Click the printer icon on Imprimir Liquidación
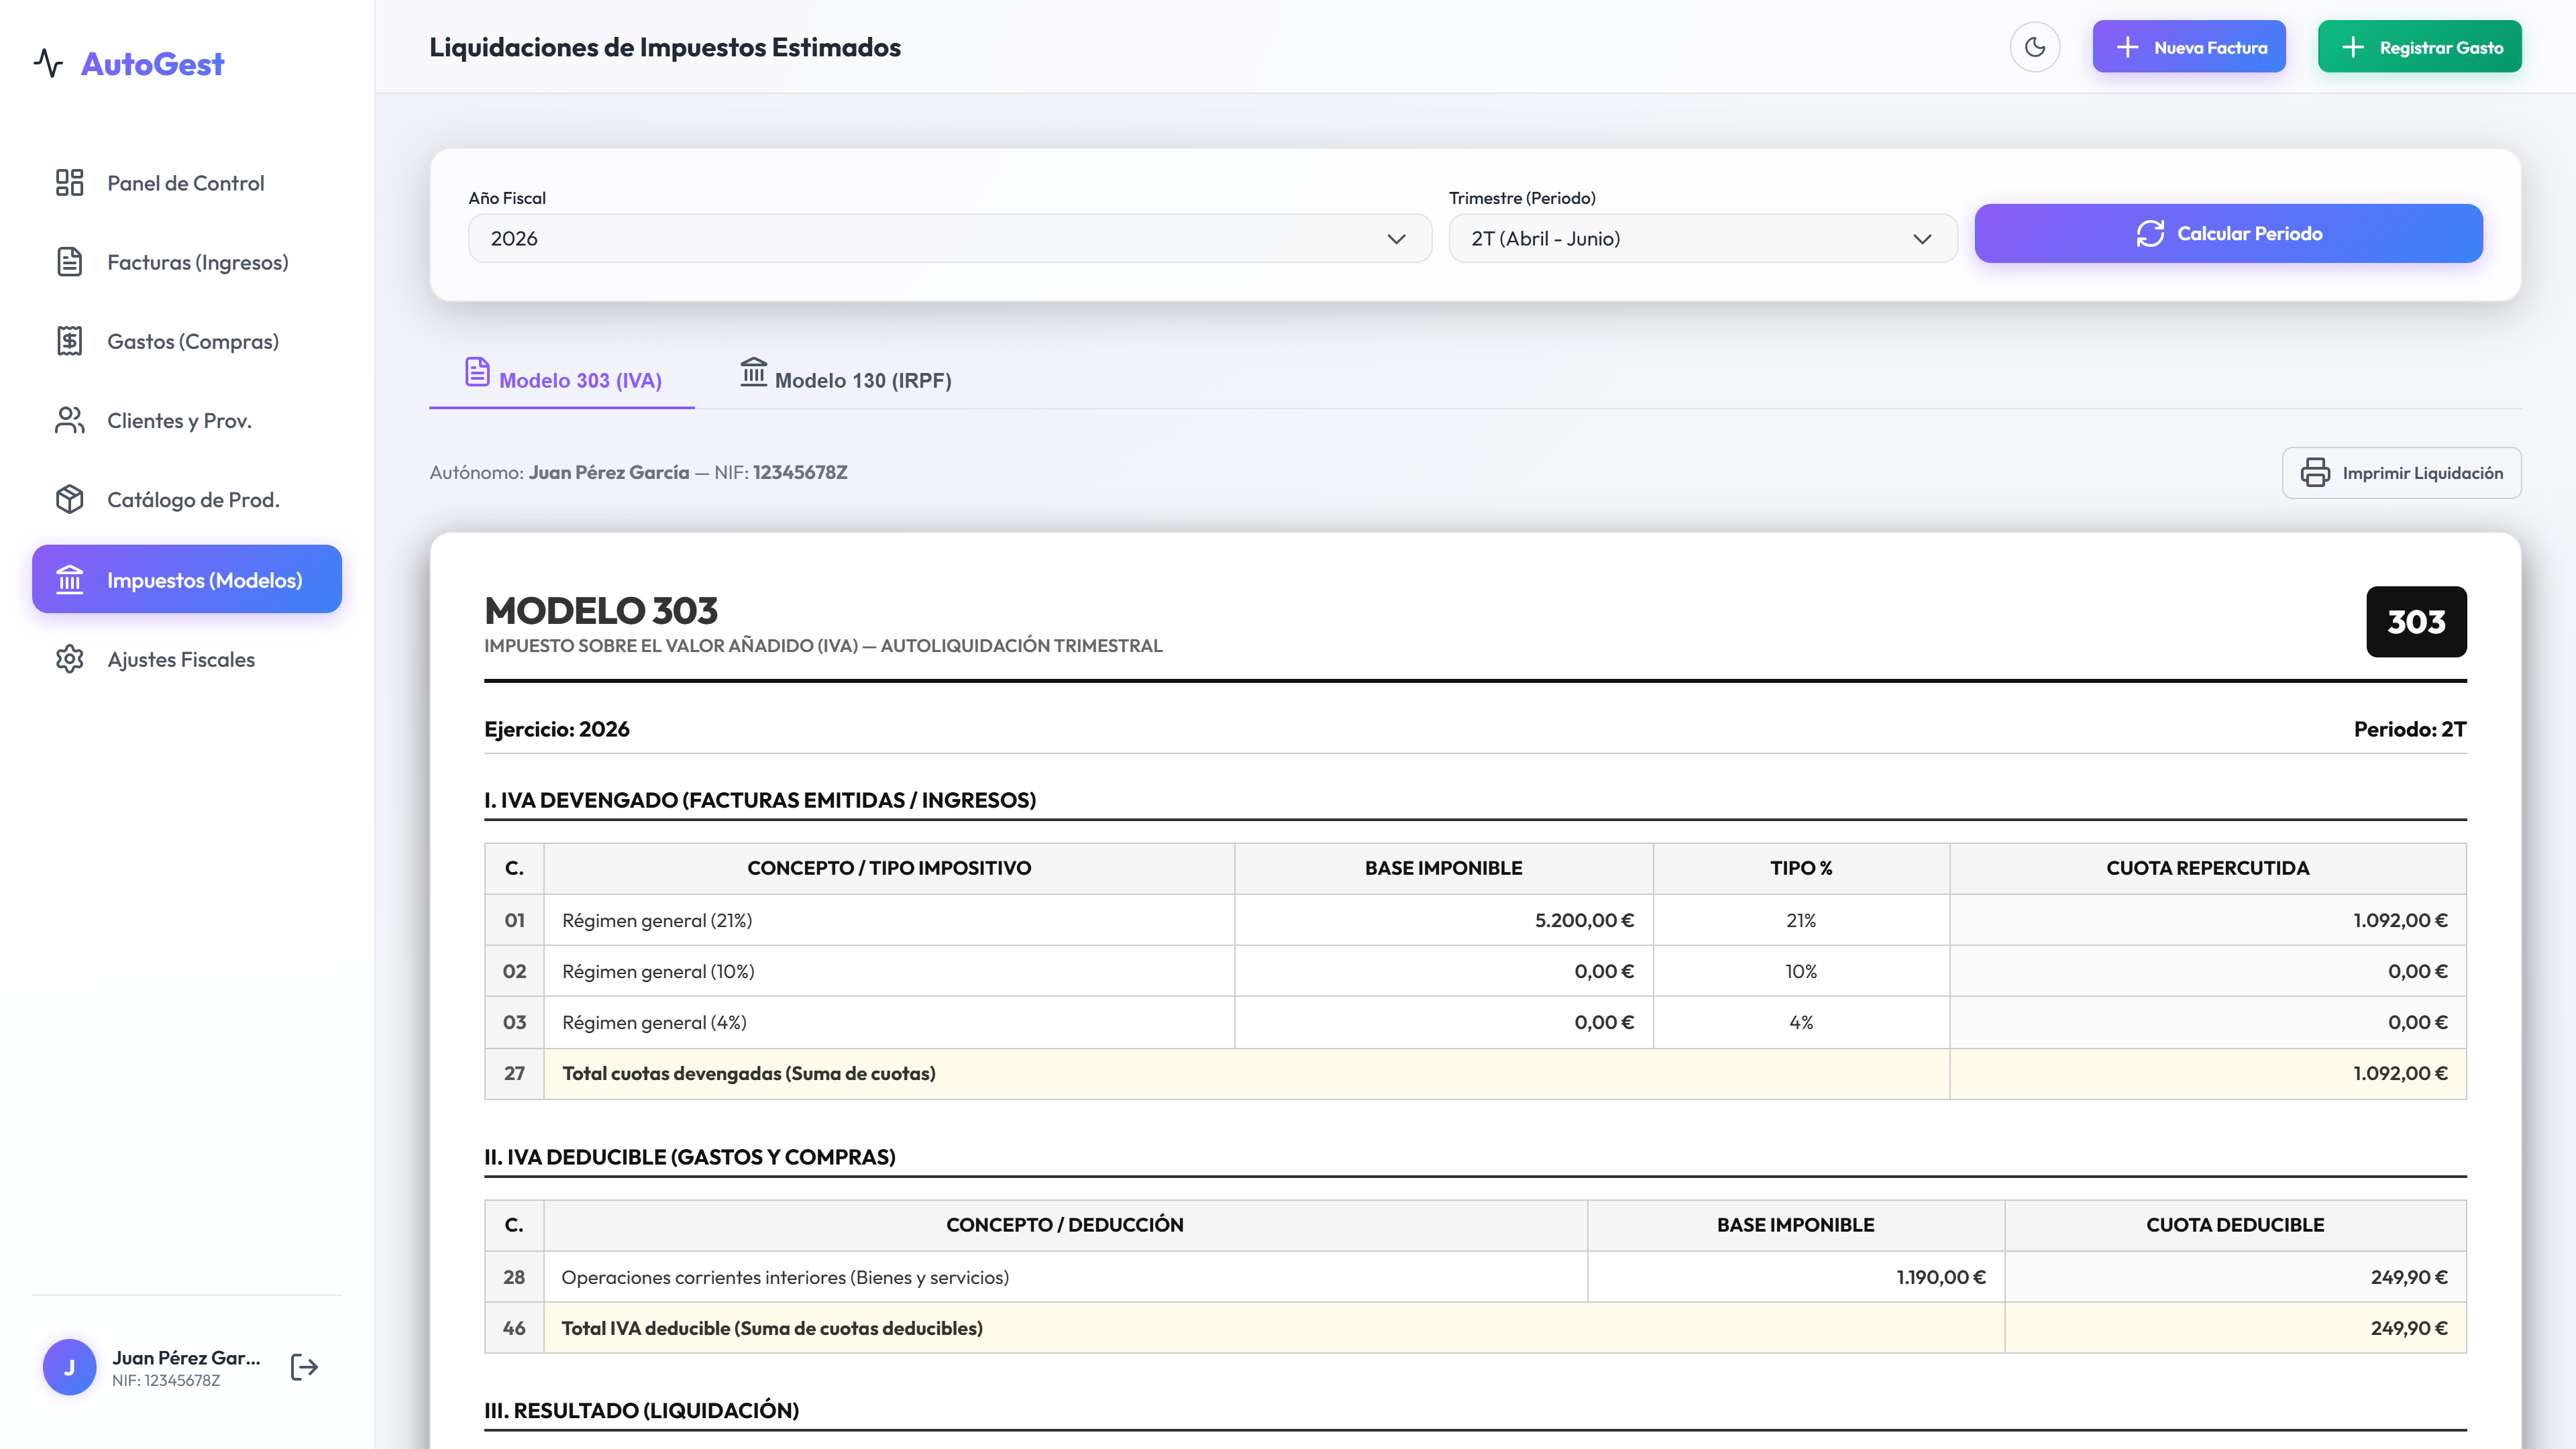 pos(2315,473)
